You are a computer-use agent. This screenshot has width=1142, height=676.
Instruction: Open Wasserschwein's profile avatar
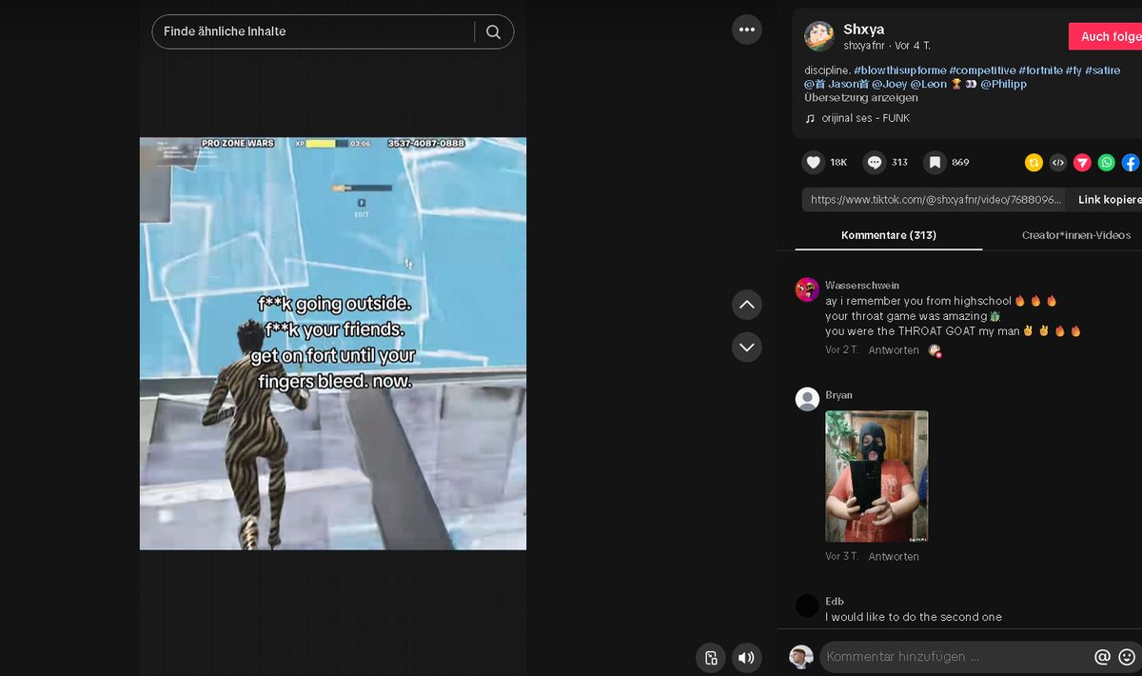[807, 289]
